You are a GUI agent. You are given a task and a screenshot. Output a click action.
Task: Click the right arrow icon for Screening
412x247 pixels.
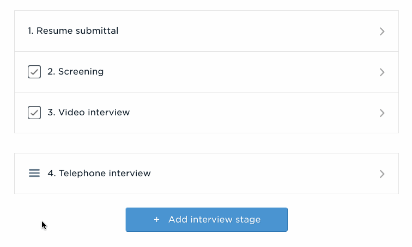click(382, 72)
